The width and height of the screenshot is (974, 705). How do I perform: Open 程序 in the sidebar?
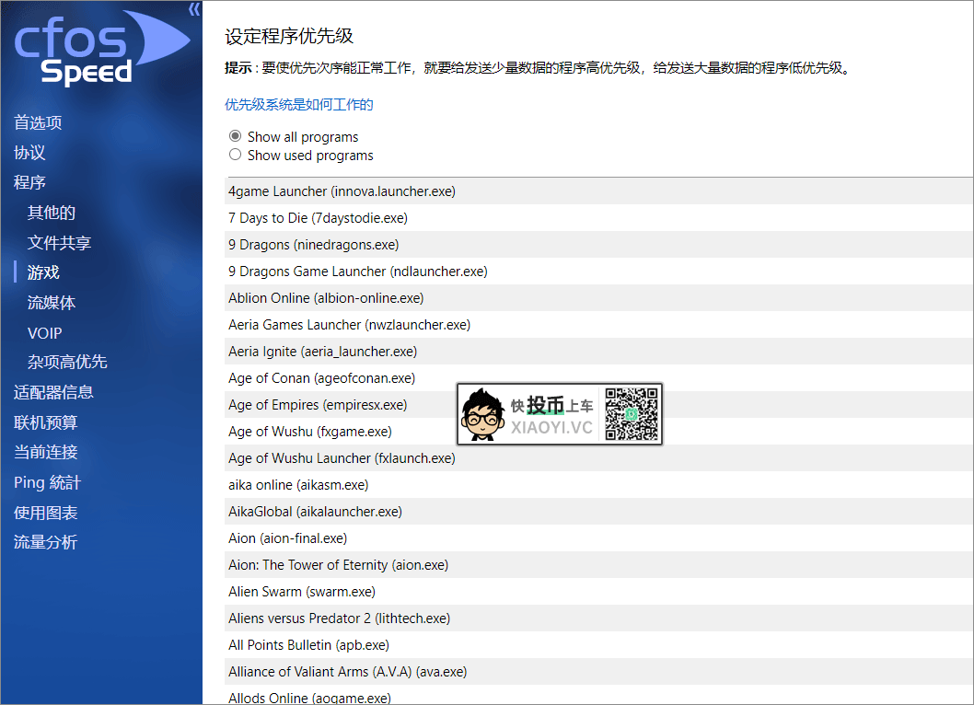click(29, 182)
